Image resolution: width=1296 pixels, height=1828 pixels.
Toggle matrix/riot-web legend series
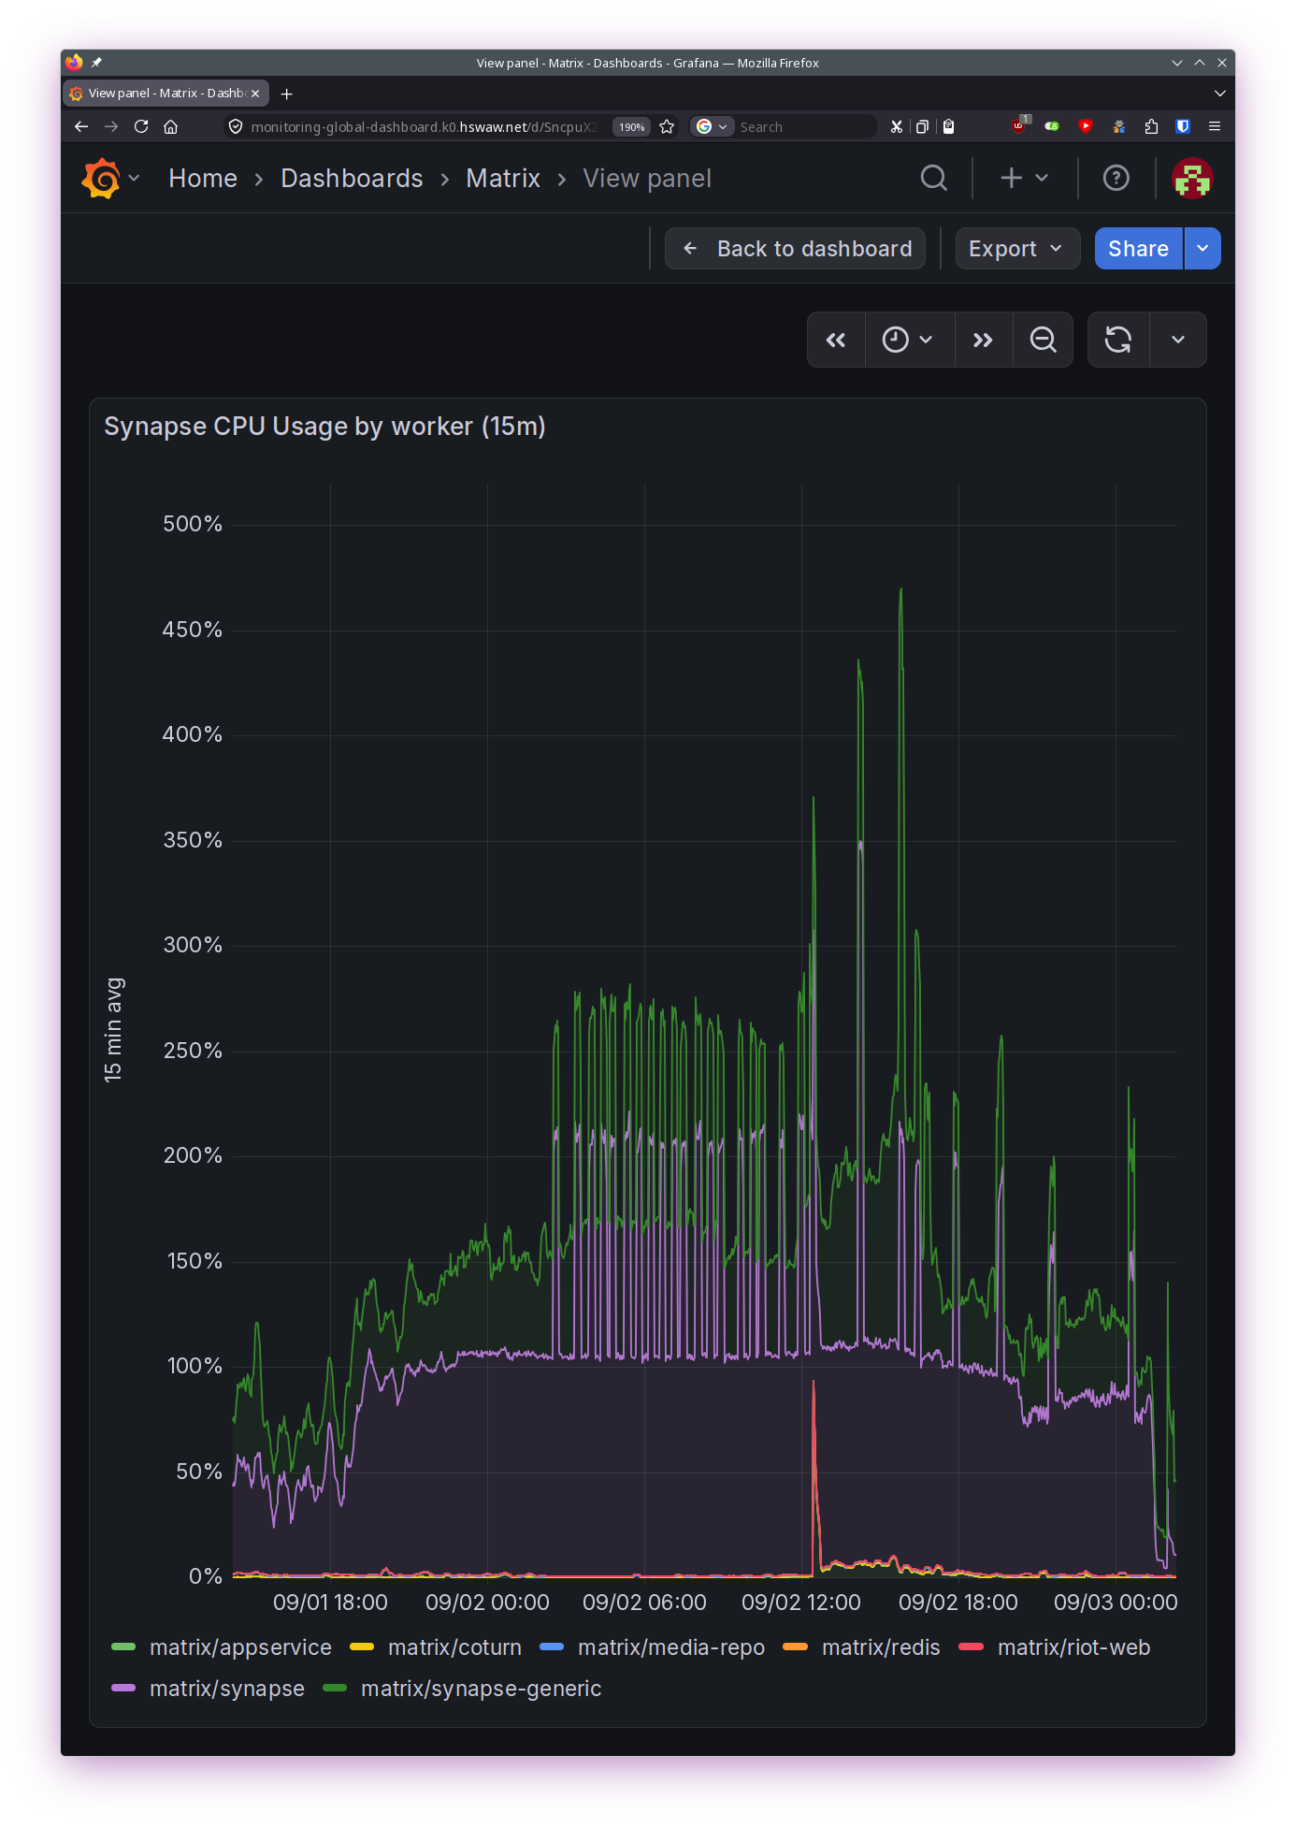(1073, 1647)
